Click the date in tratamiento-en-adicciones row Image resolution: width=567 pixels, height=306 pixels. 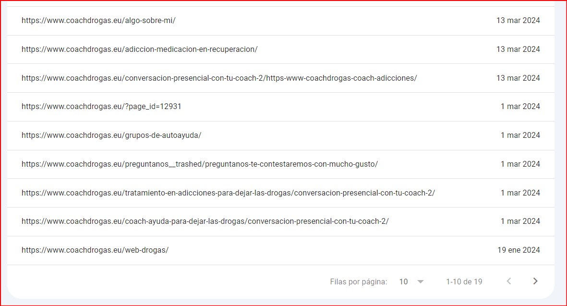(520, 193)
